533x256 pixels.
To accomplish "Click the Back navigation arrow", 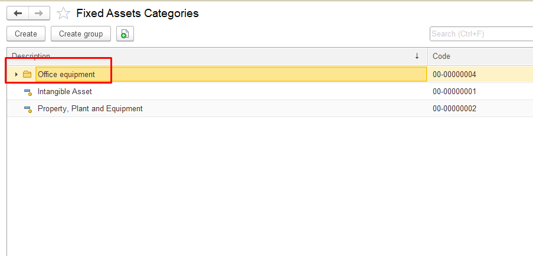I will pos(18,13).
